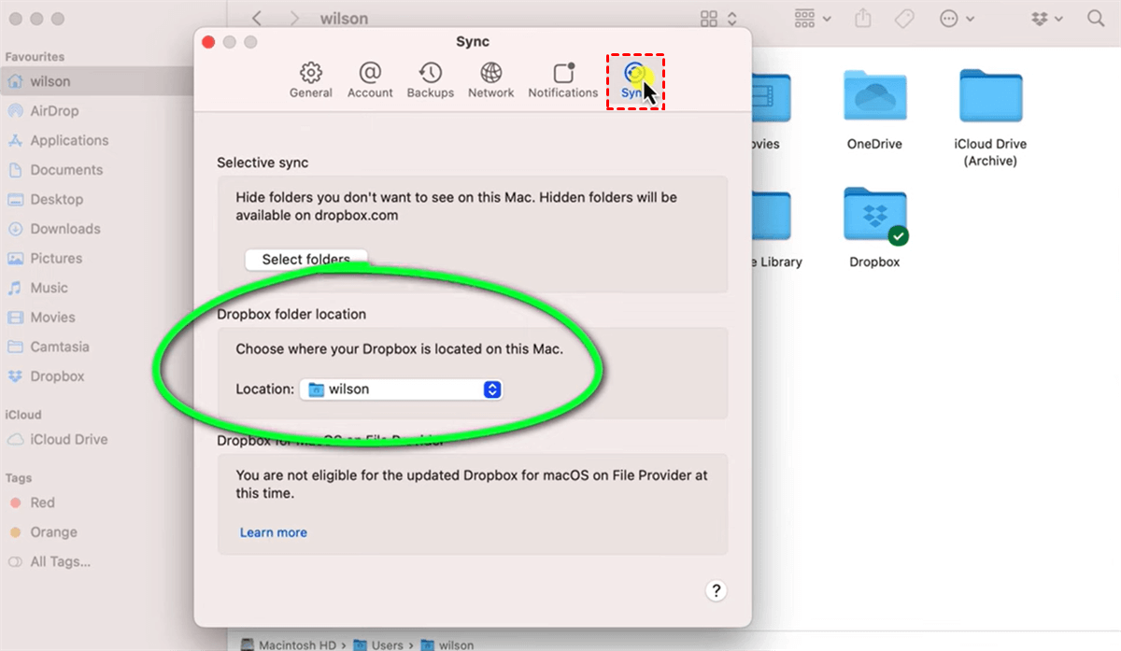The image size is (1121, 651).
Task: Click the Select folders button
Action: click(x=306, y=260)
